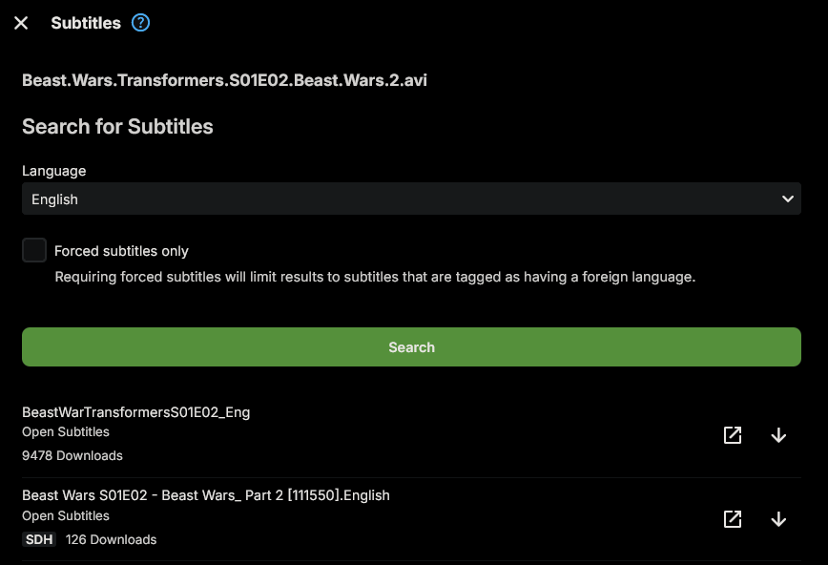Click the SDH badge on second result
This screenshot has width=828, height=565.
click(39, 539)
